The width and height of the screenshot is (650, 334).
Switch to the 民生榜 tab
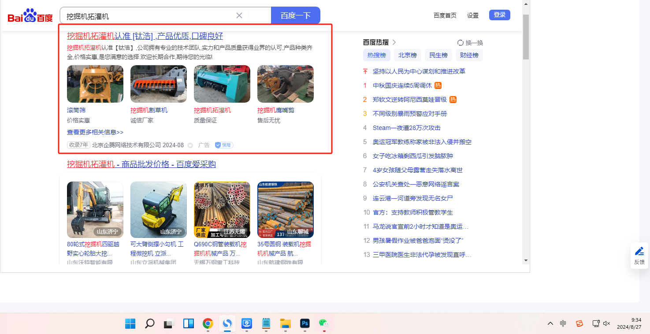pyautogui.click(x=438, y=55)
